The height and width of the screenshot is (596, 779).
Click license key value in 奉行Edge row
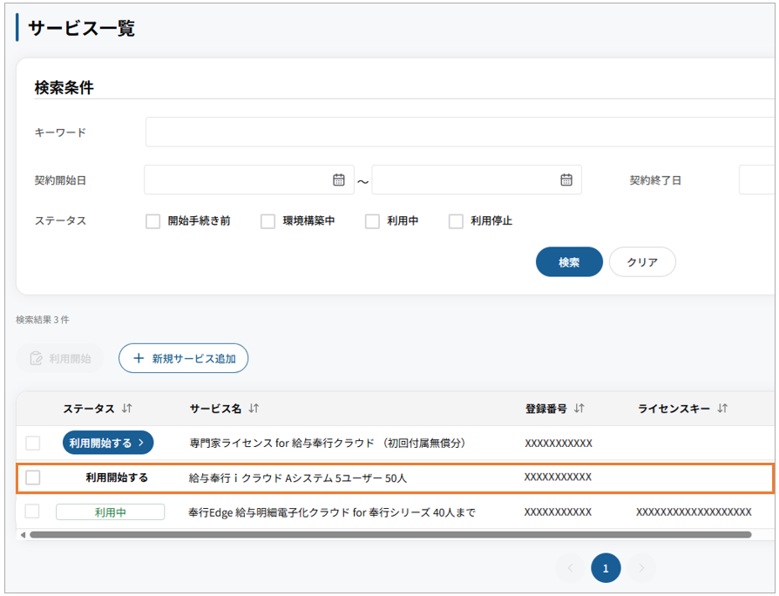coord(694,512)
